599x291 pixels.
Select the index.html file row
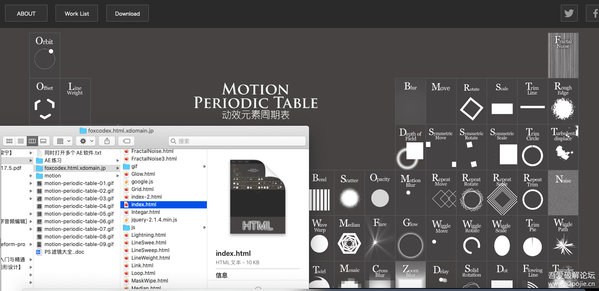164,205
